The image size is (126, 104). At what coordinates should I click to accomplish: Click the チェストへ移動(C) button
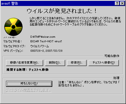coord(104,63)
